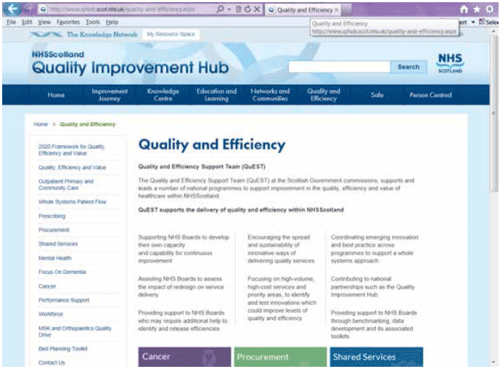This screenshot has width=500, height=369.
Task: Open Whole Systems Patient Flow link
Action: [x=73, y=202]
